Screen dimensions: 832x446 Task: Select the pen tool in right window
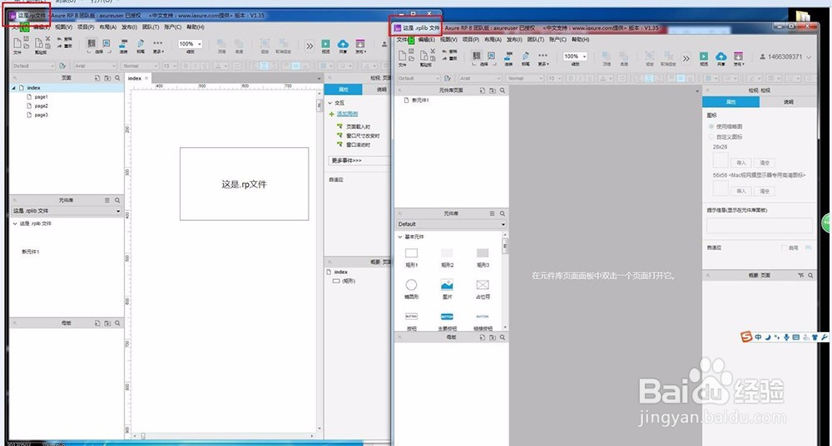click(x=525, y=56)
